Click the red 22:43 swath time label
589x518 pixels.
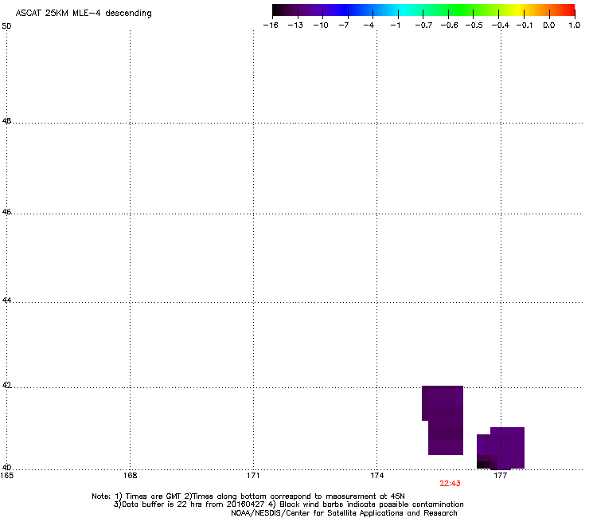tap(450, 484)
